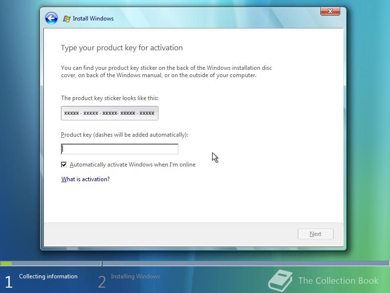390x293 pixels.
Task: Click the blue back arrow button
Action: tap(52, 18)
